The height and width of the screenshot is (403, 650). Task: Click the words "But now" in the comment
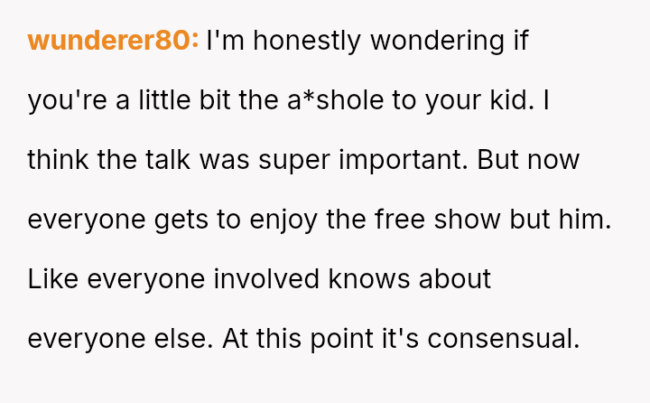coord(528,160)
